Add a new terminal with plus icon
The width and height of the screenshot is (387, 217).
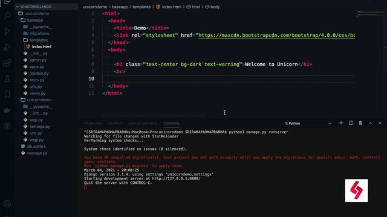click(x=341, y=123)
